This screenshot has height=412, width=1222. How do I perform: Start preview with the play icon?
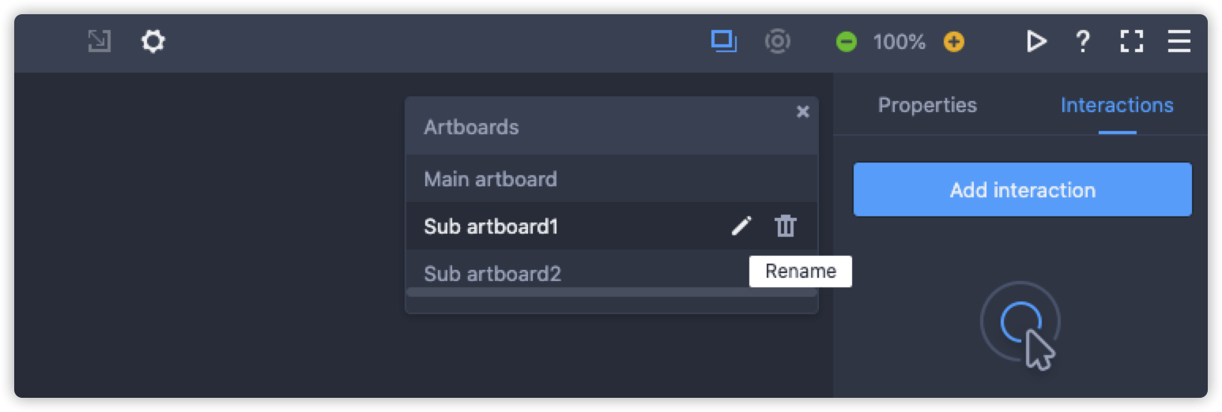click(x=1036, y=41)
